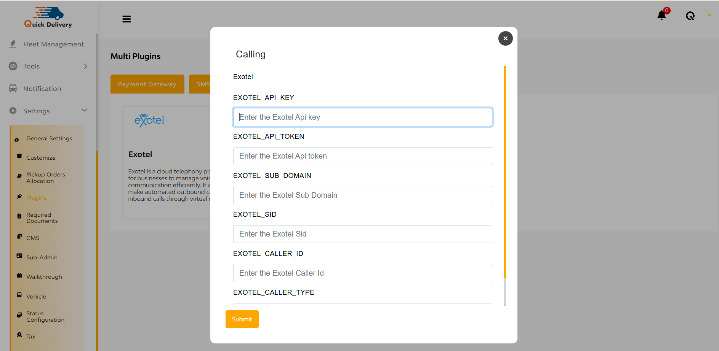This screenshot has width=719, height=351.
Task: Click the Sub-Admin icon
Action: [19, 256]
